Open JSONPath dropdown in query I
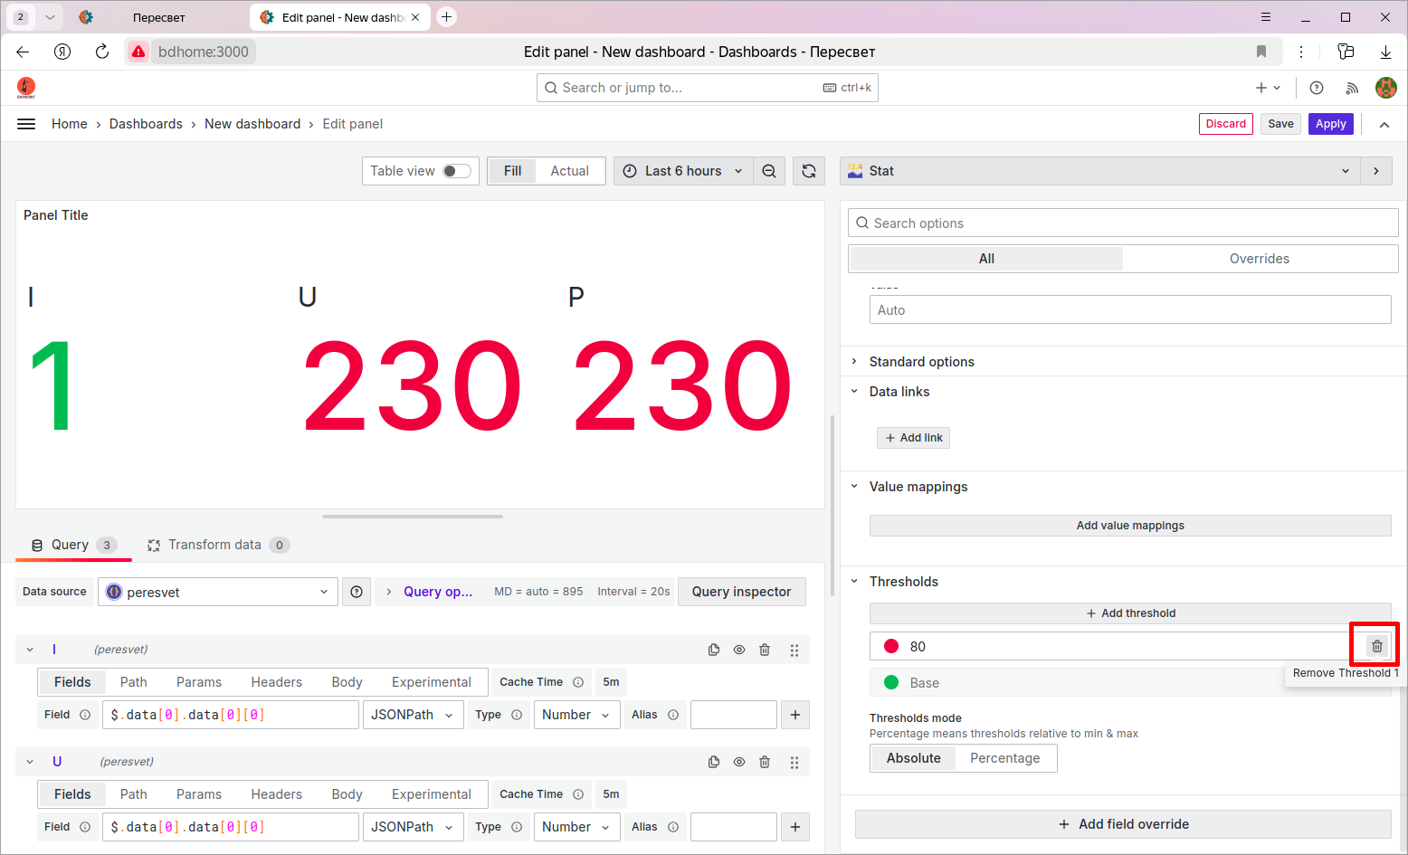This screenshot has width=1408, height=855. 414,715
